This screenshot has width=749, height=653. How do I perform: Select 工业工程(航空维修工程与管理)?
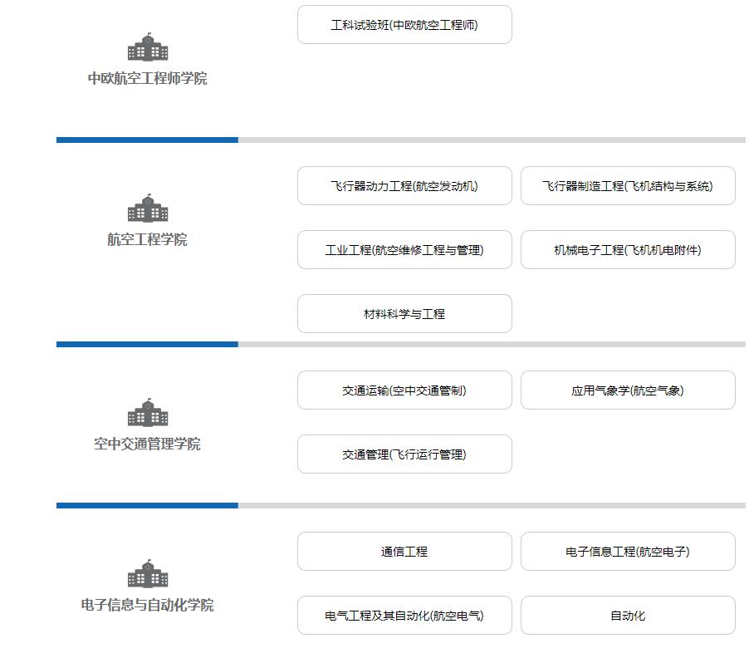coord(404,250)
